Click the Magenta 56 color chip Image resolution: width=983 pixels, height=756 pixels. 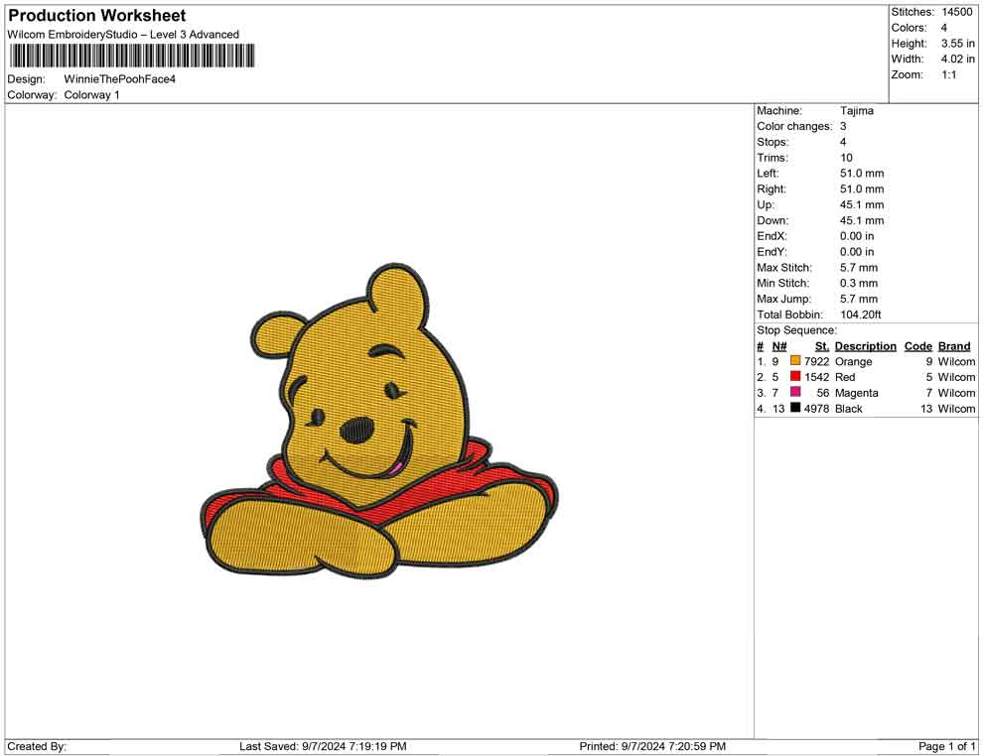793,393
